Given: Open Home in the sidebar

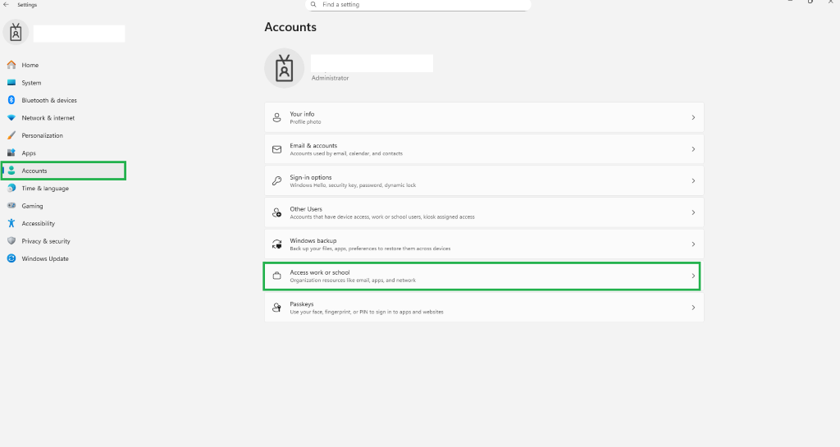Looking at the screenshot, I should [x=63, y=65].
